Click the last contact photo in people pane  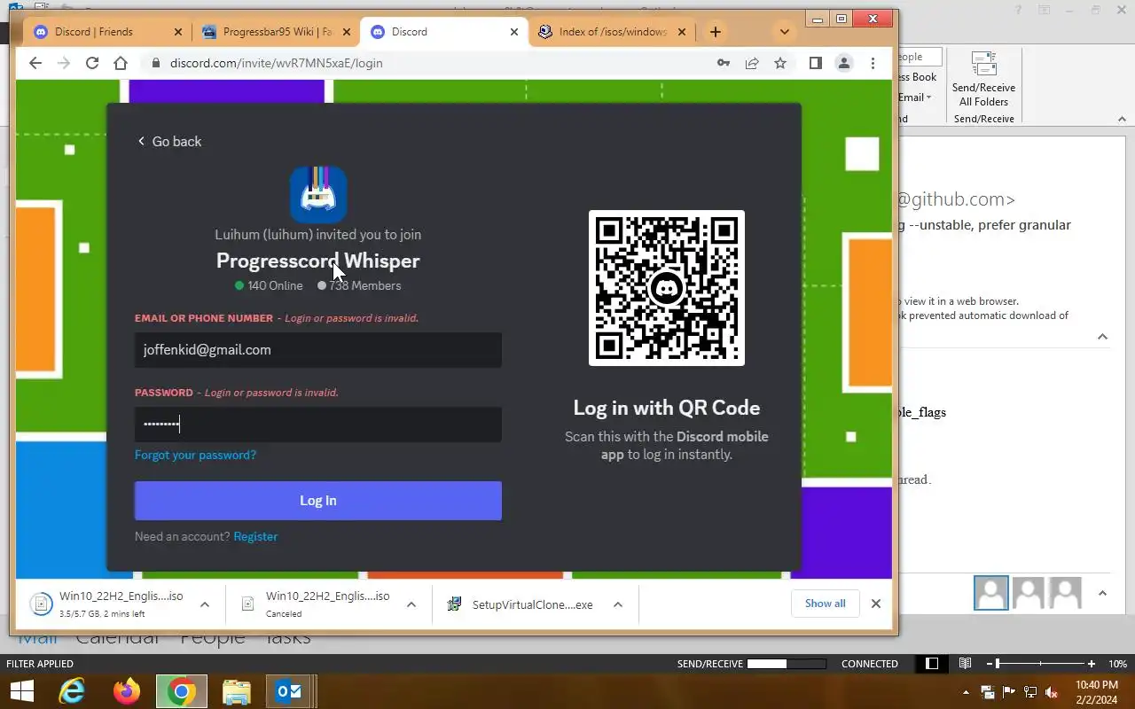1065,593
